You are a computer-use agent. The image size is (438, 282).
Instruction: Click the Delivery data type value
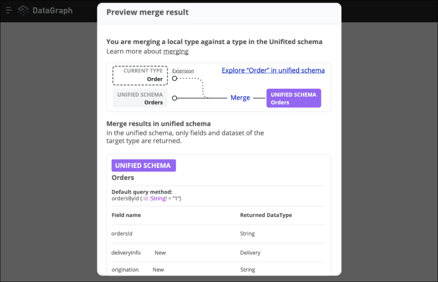coord(250,253)
